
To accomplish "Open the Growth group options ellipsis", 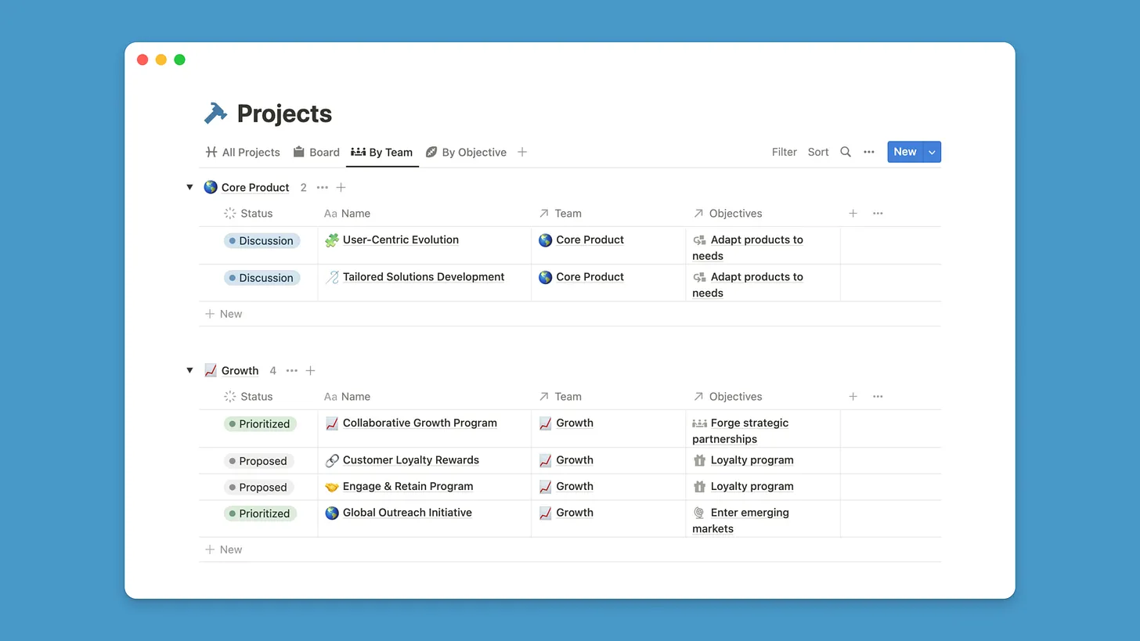I will [292, 370].
